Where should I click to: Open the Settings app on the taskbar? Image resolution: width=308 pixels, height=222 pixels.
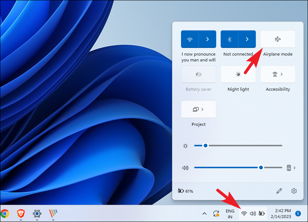tap(37, 213)
